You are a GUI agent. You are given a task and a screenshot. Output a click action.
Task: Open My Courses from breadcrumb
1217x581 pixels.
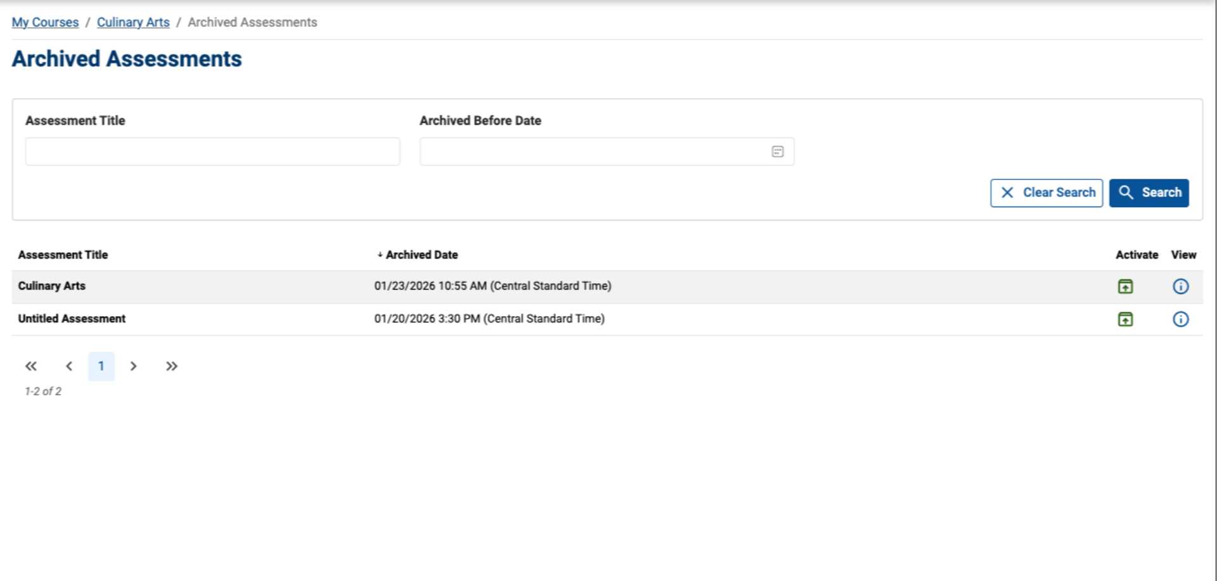pyautogui.click(x=44, y=22)
